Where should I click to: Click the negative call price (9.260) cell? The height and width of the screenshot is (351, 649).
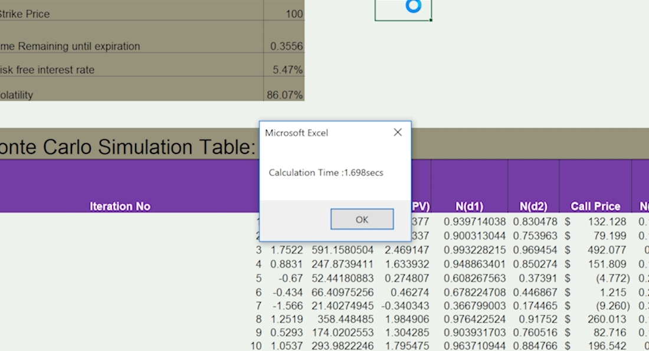coord(595,306)
